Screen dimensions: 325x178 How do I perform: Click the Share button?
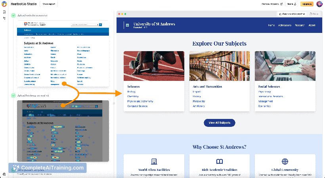point(291,4)
